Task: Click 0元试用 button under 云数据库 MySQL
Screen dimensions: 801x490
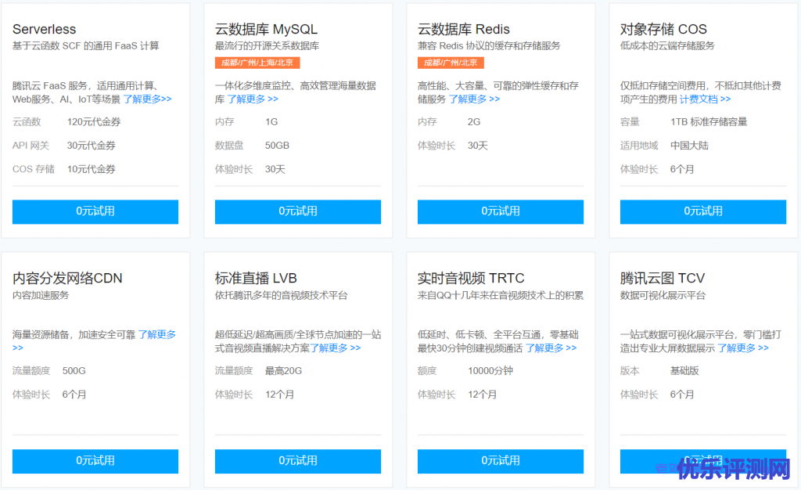Action: click(x=298, y=211)
